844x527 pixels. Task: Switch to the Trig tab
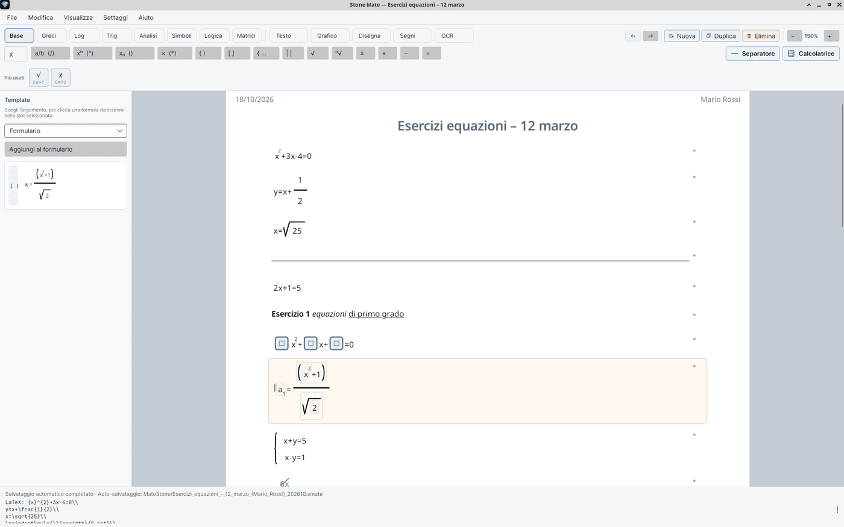(x=117, y=36)
